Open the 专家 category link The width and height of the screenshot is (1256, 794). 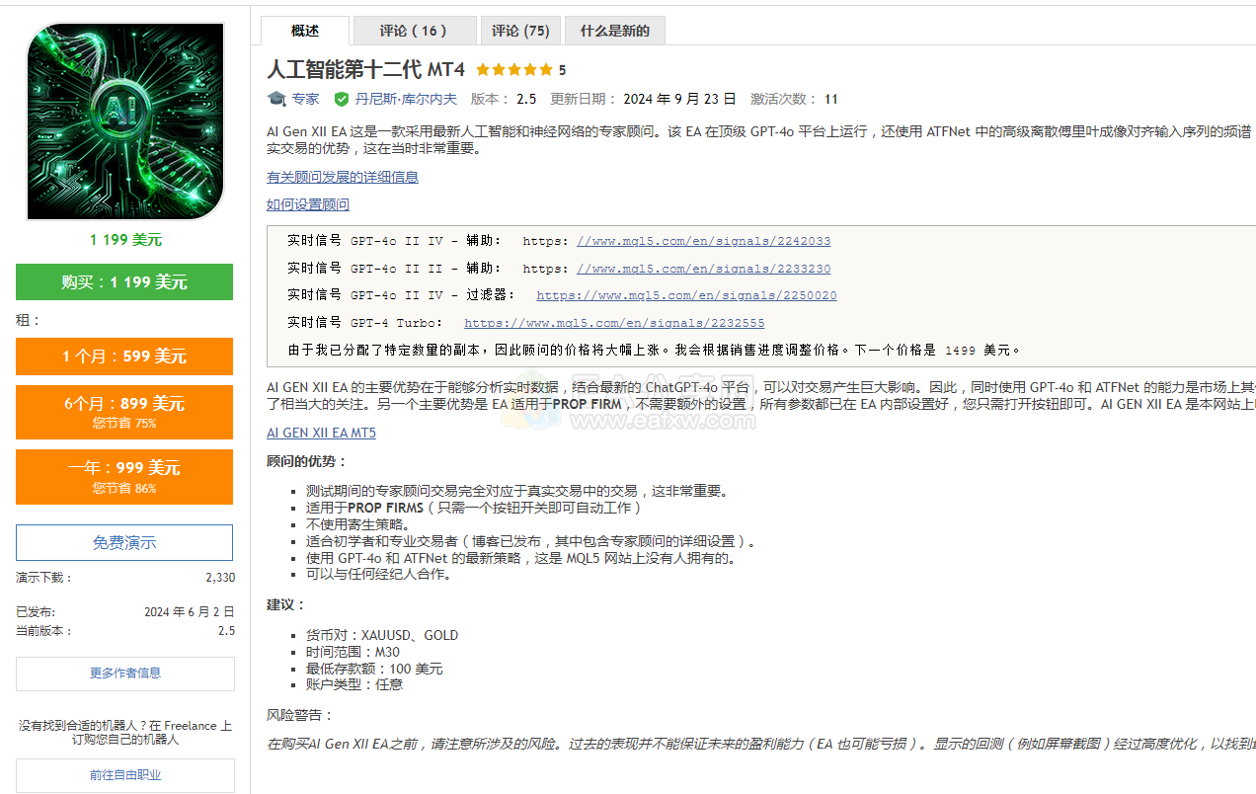305,99
